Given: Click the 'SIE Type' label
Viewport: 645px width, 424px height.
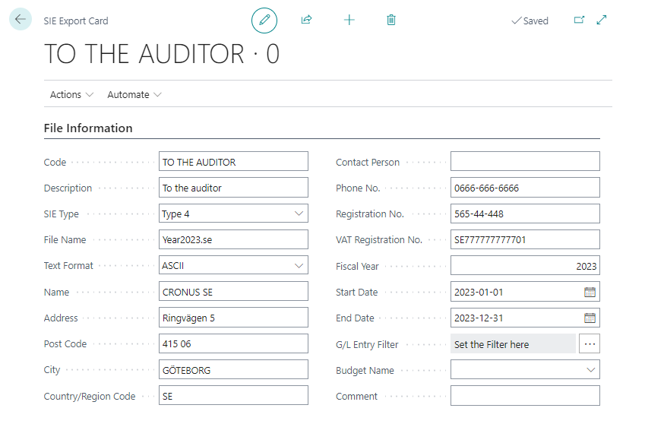Looking at the screenshot, I should 62,214.
